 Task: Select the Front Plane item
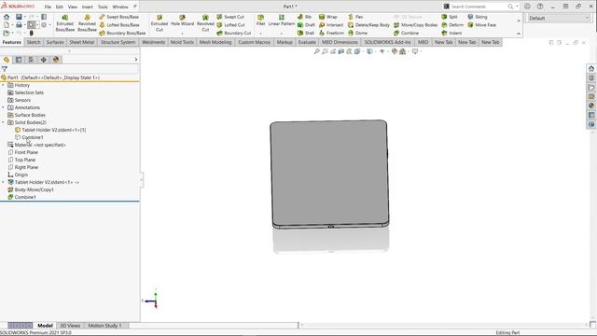click(26, 152)
